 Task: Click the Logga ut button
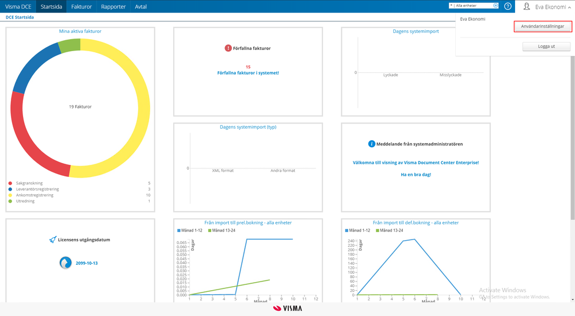pyautogui.click(x=546, y=47)
